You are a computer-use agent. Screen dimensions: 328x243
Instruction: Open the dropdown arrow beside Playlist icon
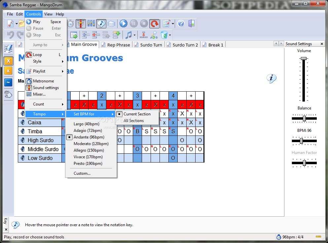[x=173, y=24]
